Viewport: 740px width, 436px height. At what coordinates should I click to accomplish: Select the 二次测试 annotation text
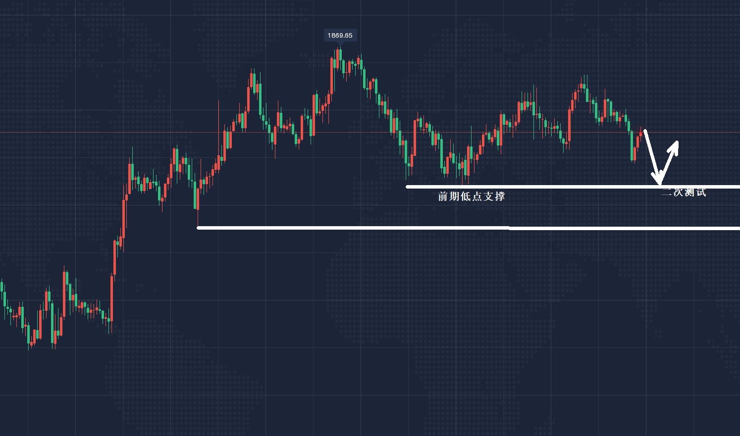pos(684,193)
